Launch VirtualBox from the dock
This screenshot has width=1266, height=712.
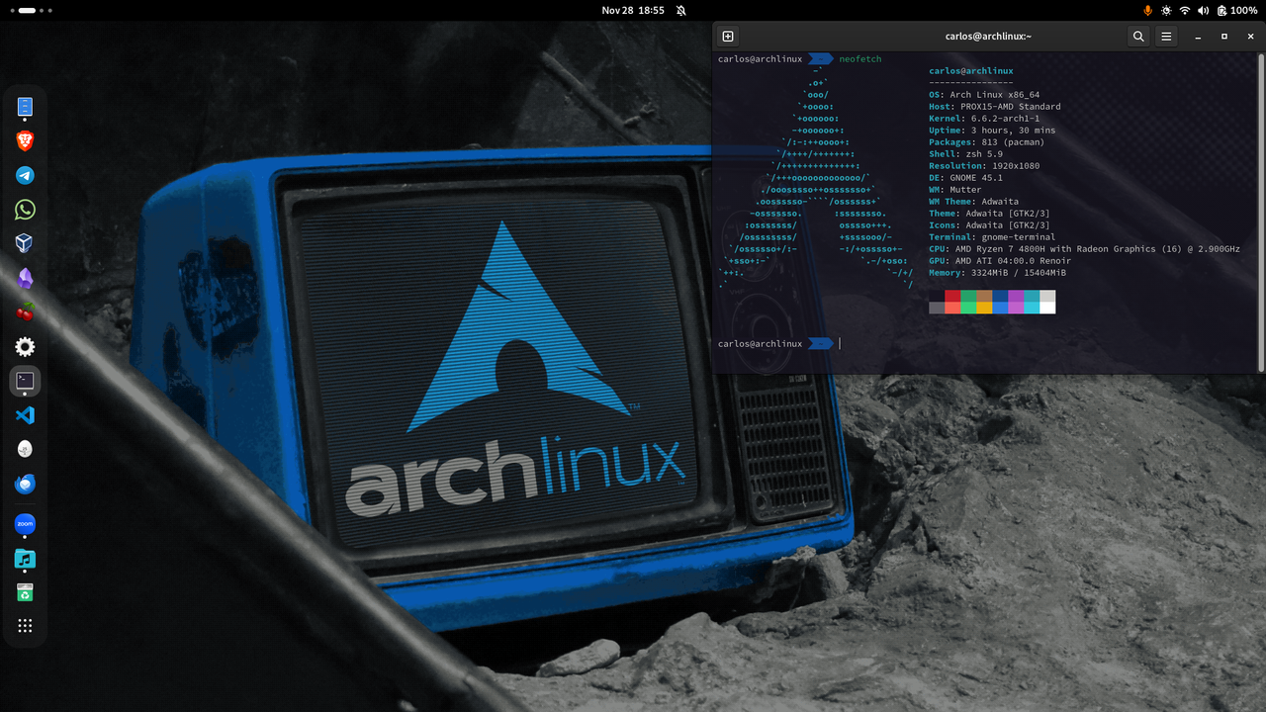[x=25, y=243]
